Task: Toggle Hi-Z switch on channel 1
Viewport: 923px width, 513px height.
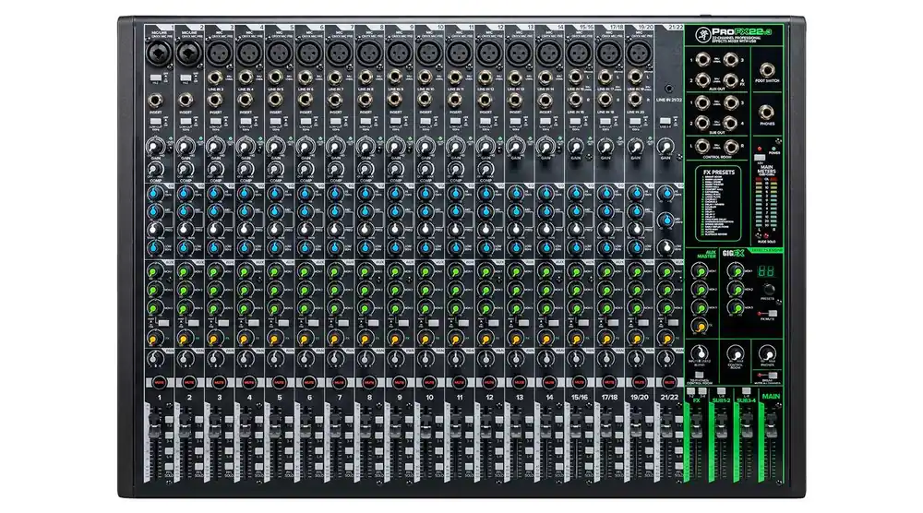Action: click(x=155, y=78)
